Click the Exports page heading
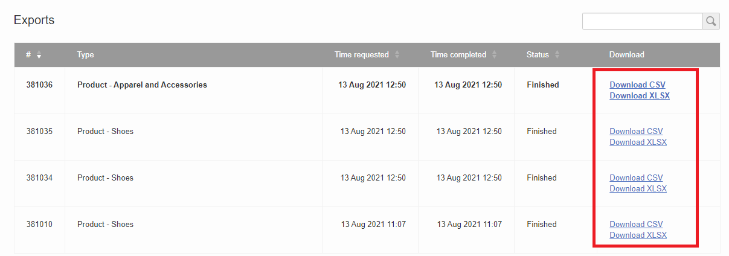This screenshot has height=256, width=729. [x=34, y=20]
